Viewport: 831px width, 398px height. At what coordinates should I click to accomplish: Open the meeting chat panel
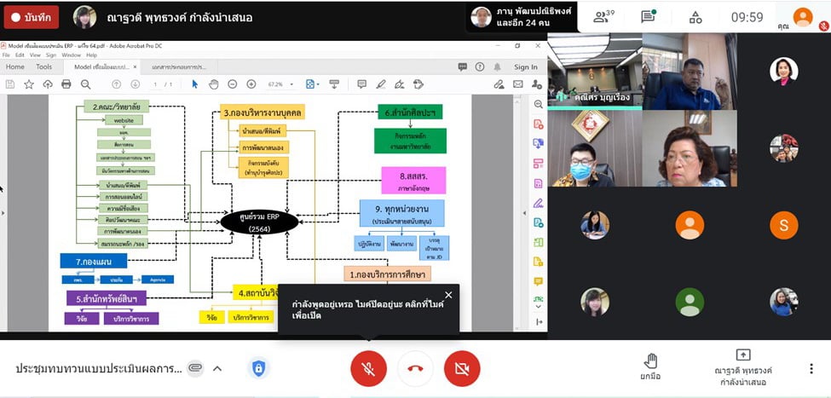click(648, 17)
